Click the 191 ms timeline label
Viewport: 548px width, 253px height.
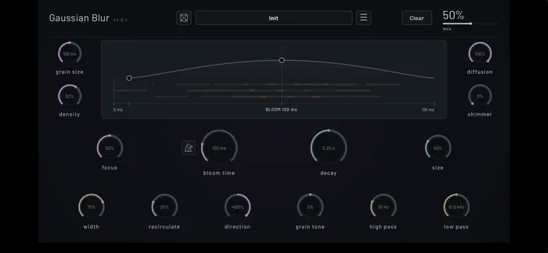(x=428, y=109)
